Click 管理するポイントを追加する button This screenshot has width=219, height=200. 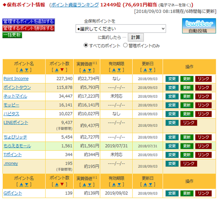click(29, 21)
